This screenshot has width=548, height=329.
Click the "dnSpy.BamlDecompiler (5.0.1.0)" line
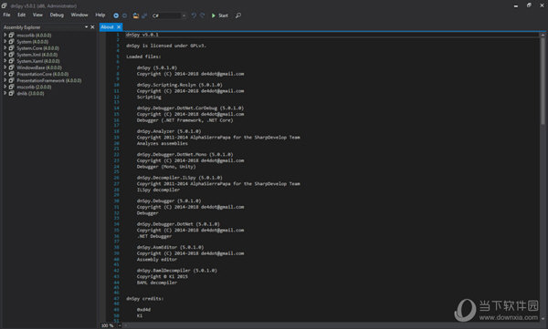(x=177, y=271)
